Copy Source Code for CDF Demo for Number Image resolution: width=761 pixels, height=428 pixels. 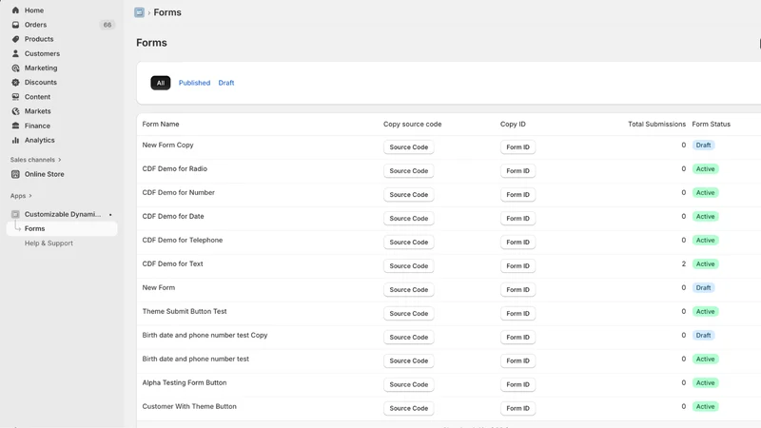pos(409,195)
